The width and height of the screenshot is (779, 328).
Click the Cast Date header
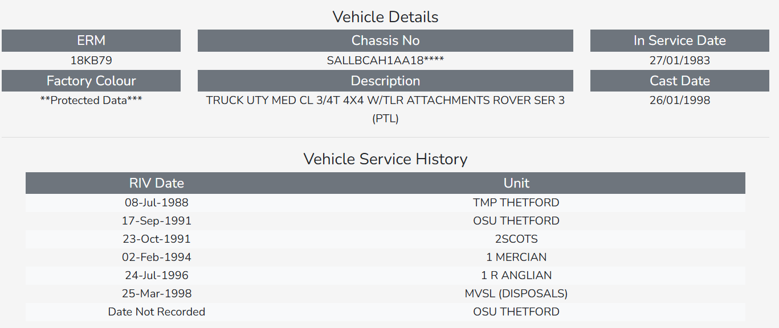point(679,81)
